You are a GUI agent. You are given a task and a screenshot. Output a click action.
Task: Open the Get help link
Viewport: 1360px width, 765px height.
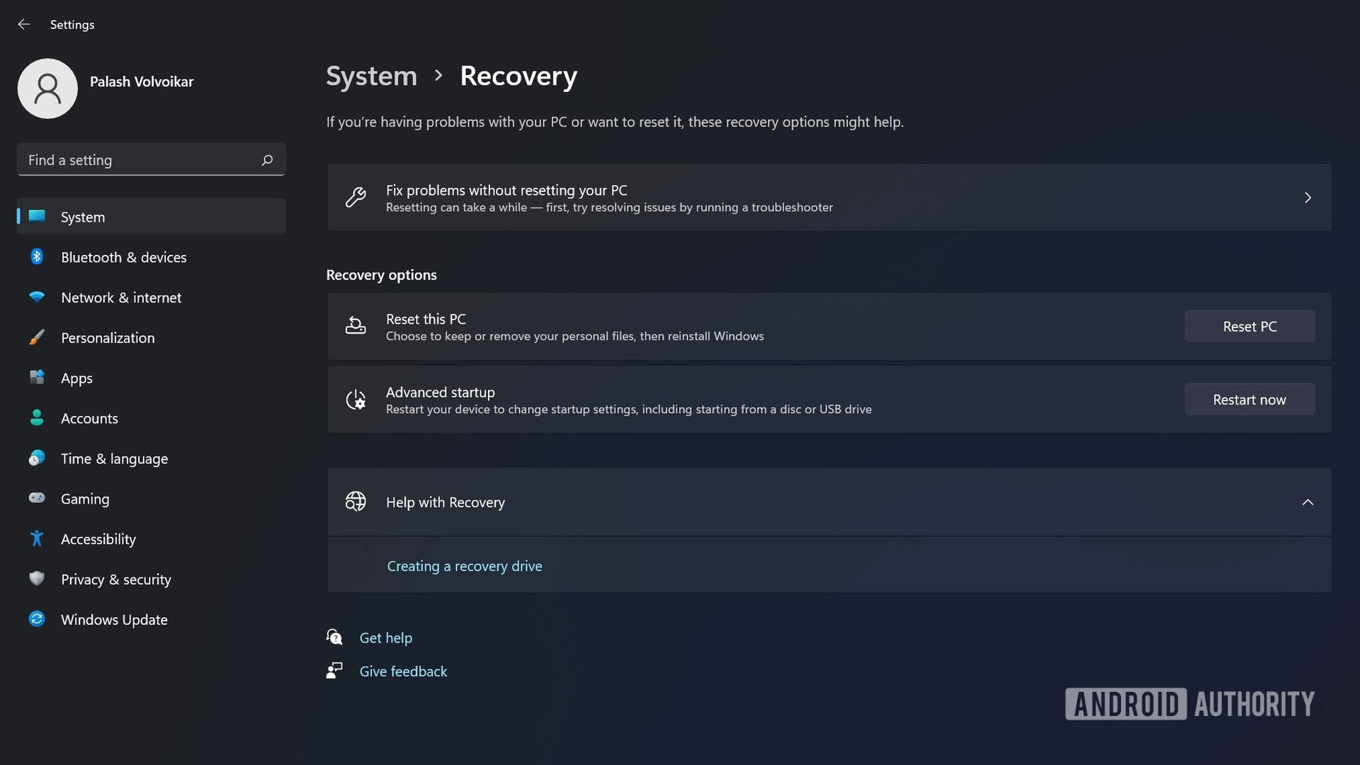tap(386, 637)
